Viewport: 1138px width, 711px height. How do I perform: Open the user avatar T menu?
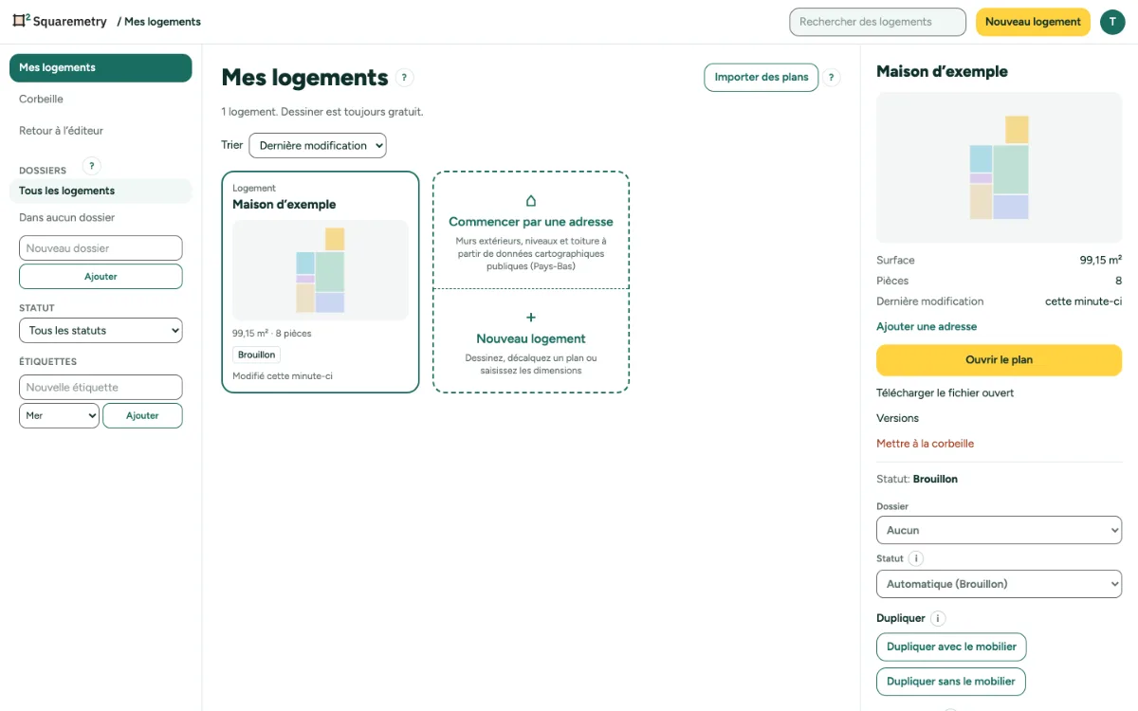pyautogui.click(x=1112, y=22)
